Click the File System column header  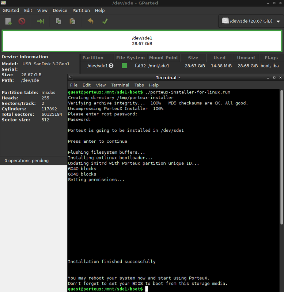[x=130, y=58]
